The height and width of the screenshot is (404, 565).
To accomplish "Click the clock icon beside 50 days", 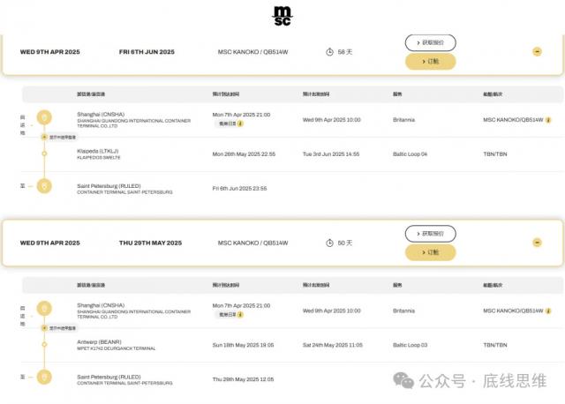I will tap(329, 243).
